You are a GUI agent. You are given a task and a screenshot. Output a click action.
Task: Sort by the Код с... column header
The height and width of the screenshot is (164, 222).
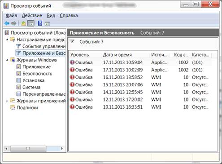[180, 55]
